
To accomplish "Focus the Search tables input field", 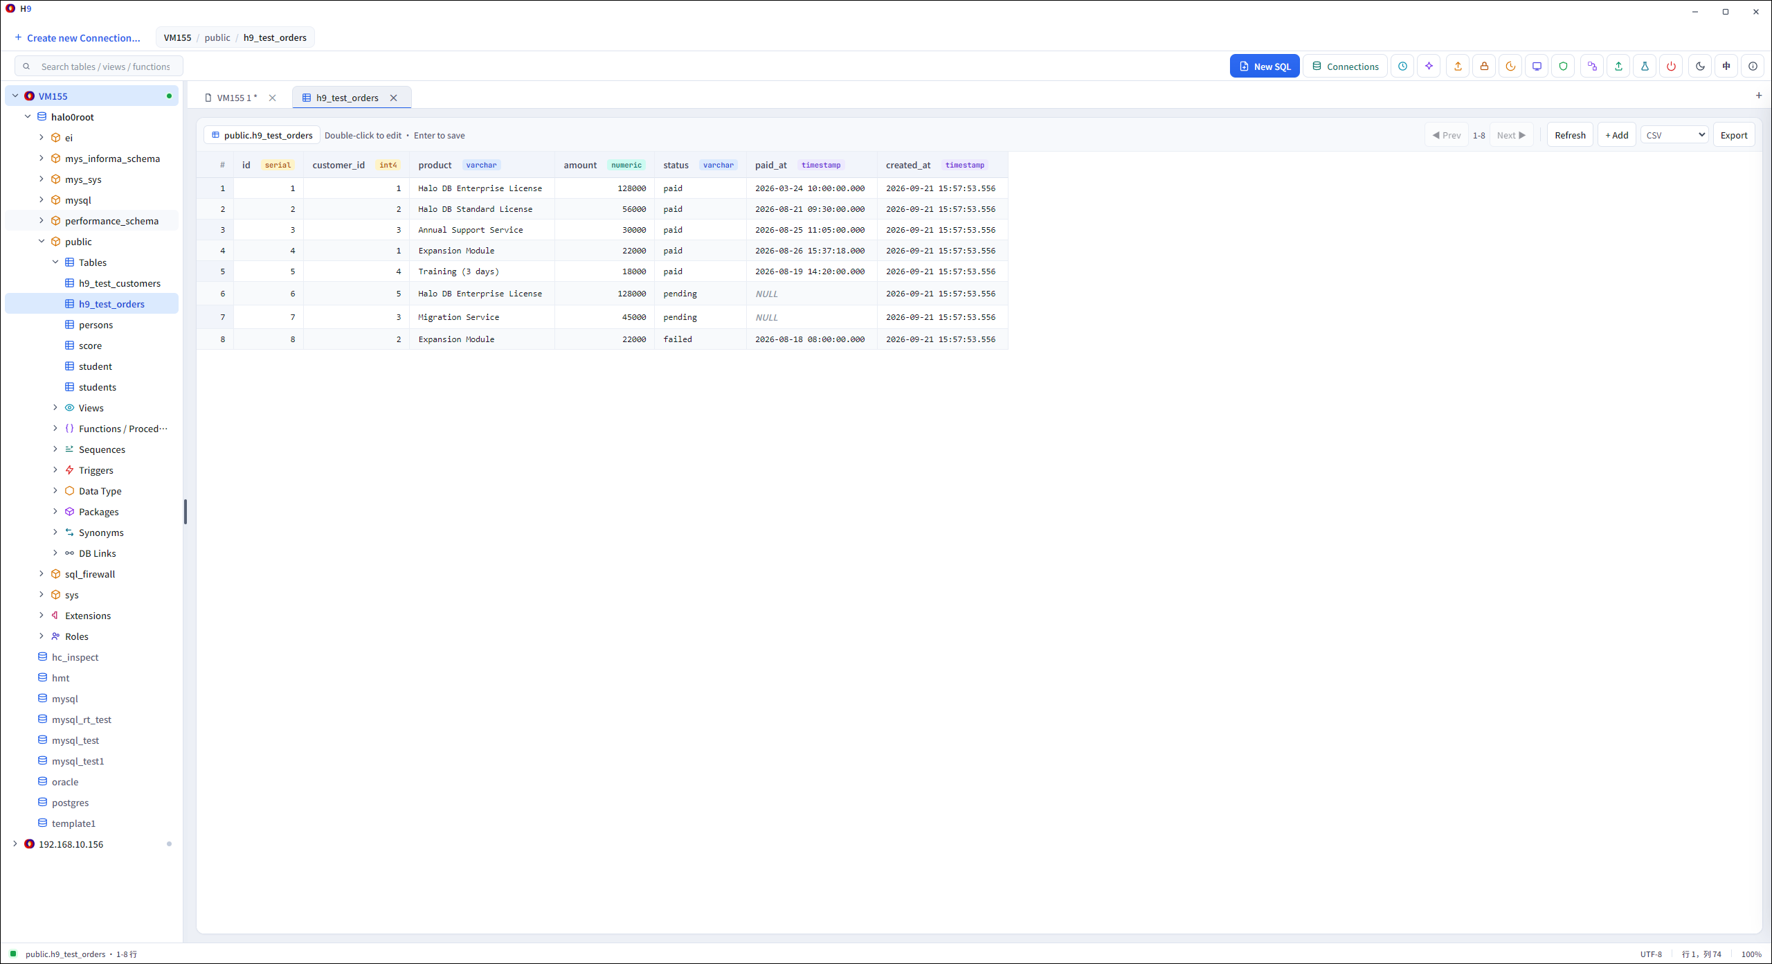I will point(99,66).
